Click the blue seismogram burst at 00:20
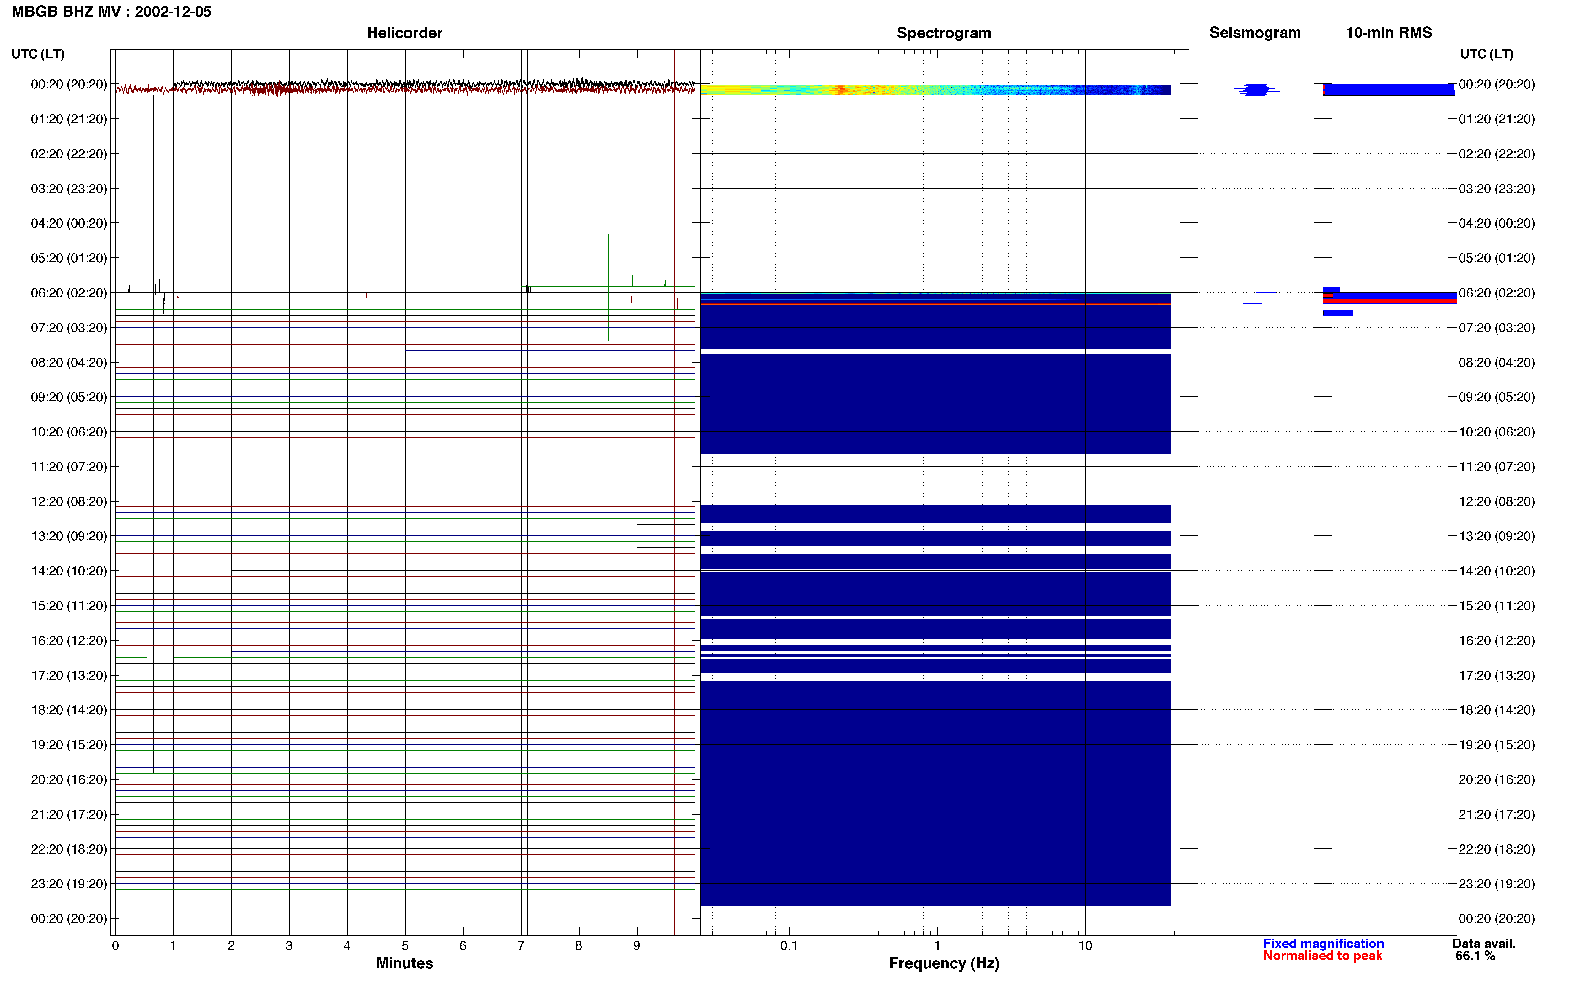1575x985 pixels. click(1256, 90)
